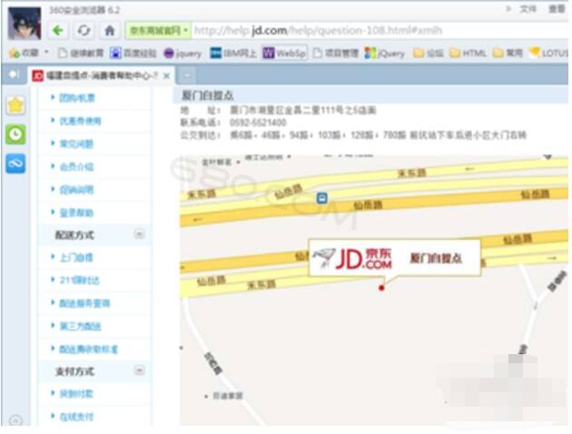Open the 在线支付 link
572x434 pixels.
[x=76, y=417]
